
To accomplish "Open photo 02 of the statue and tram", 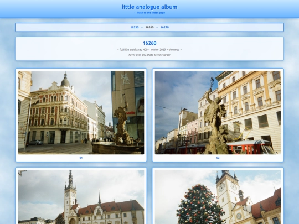I will (x=218, y=113).
